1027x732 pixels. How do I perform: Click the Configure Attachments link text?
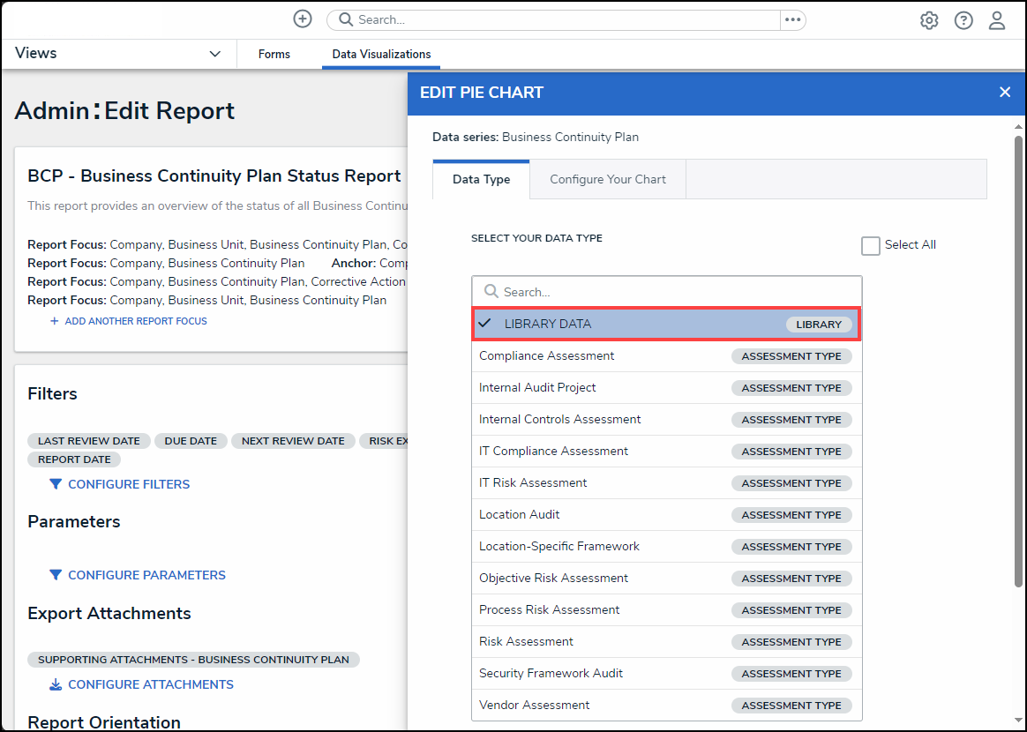point(151,684)
